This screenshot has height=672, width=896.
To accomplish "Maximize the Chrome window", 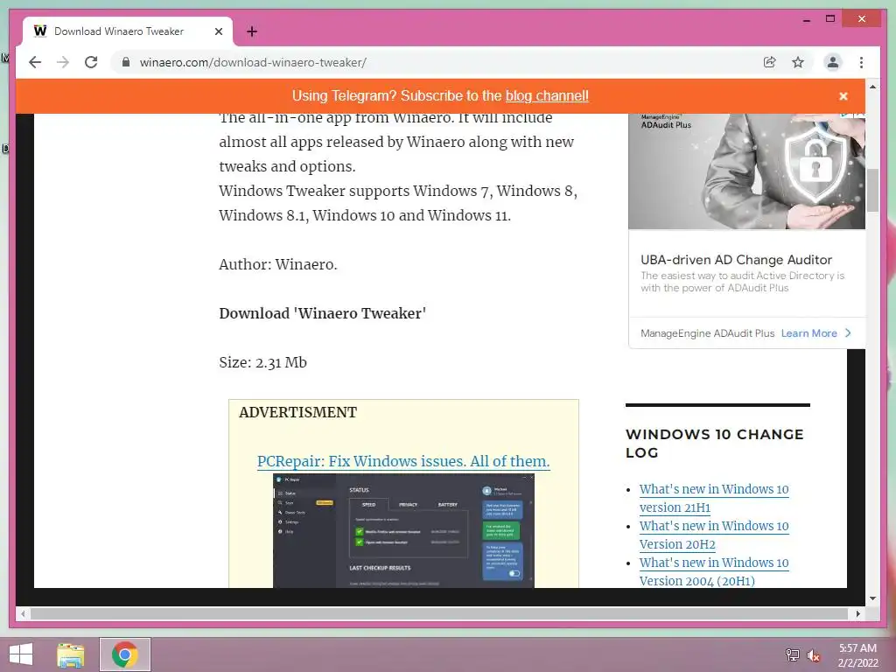I will (x=830, y=19).
